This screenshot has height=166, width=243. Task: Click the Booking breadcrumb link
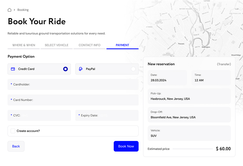[x=23, y=10]
